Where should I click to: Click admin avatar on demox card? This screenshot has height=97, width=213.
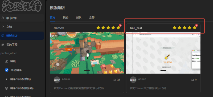coord(57,80)
